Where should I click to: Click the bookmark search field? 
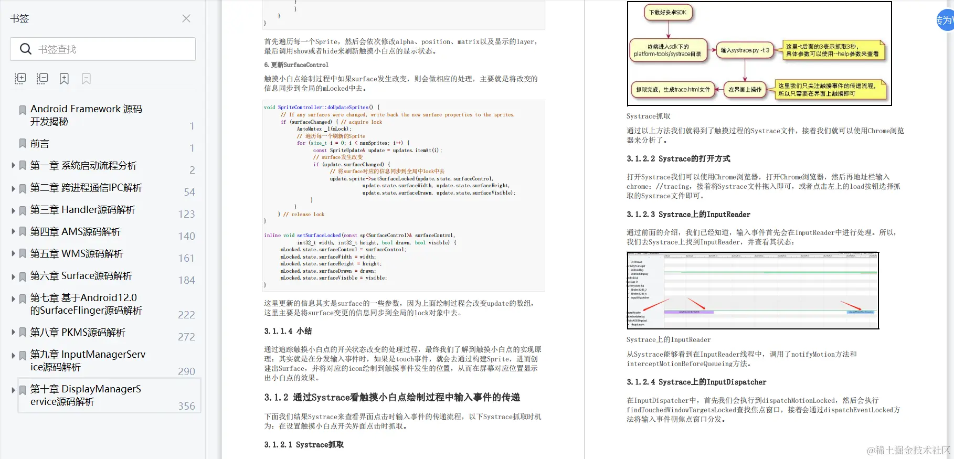pos(103,49)
